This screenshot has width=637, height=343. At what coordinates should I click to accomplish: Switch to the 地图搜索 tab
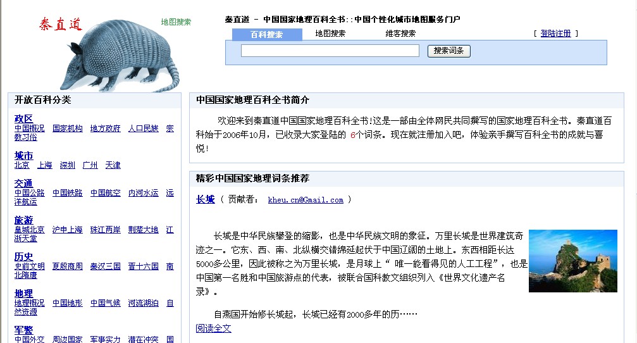pos(330,34)
